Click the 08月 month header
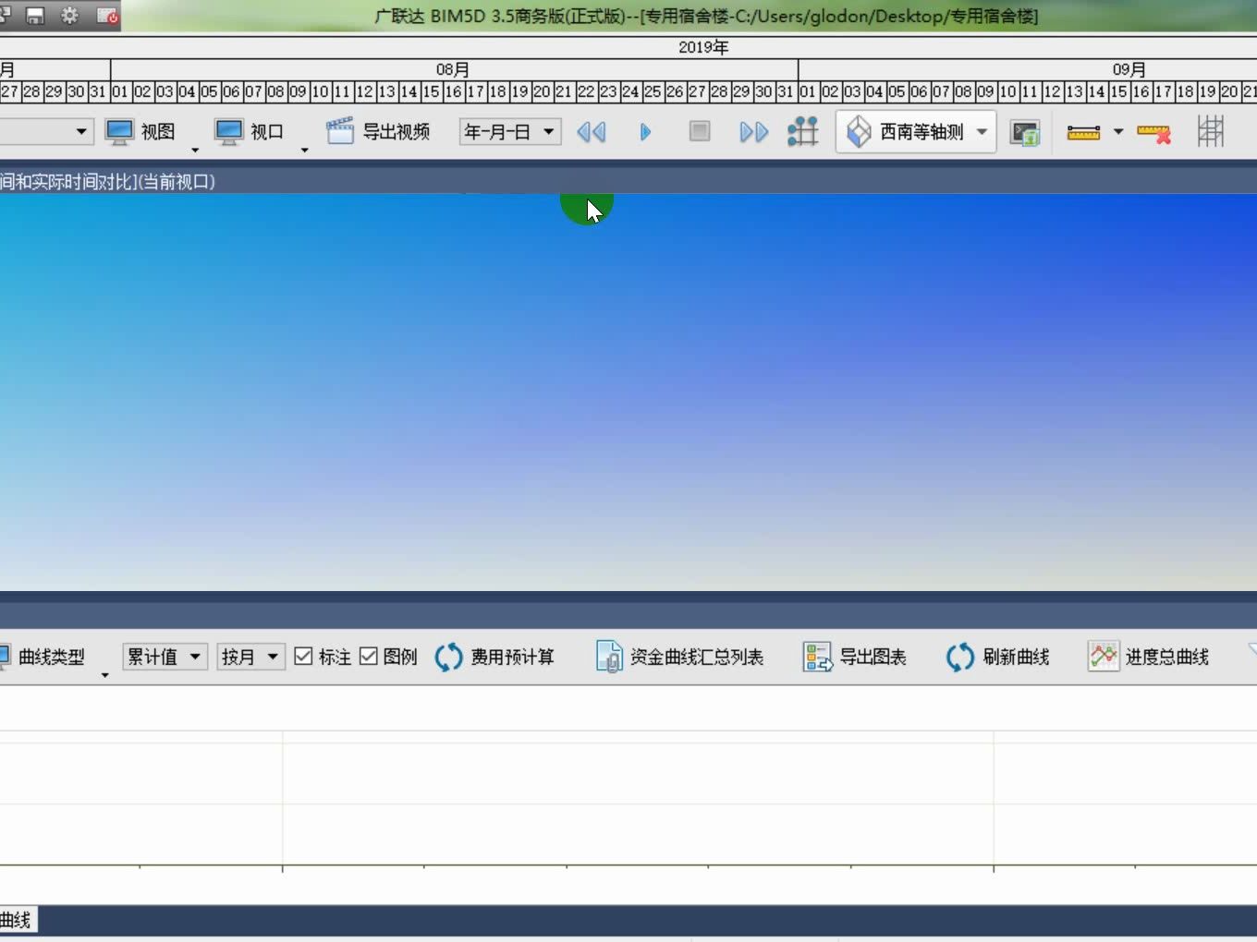The image size is (1257, 942). (x=453, y=69)
